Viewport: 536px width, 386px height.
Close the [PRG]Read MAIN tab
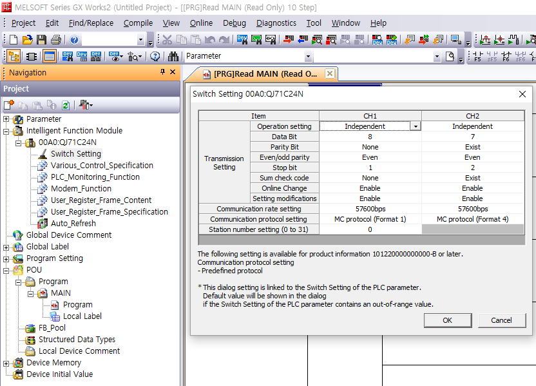[330, 73]
